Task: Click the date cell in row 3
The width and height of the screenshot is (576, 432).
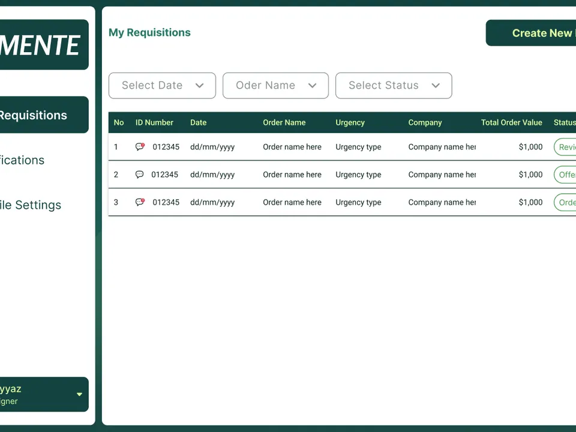Action: (212, 202)
